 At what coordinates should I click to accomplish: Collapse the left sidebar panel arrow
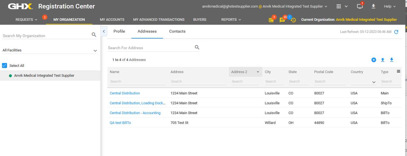coord(104,31)
